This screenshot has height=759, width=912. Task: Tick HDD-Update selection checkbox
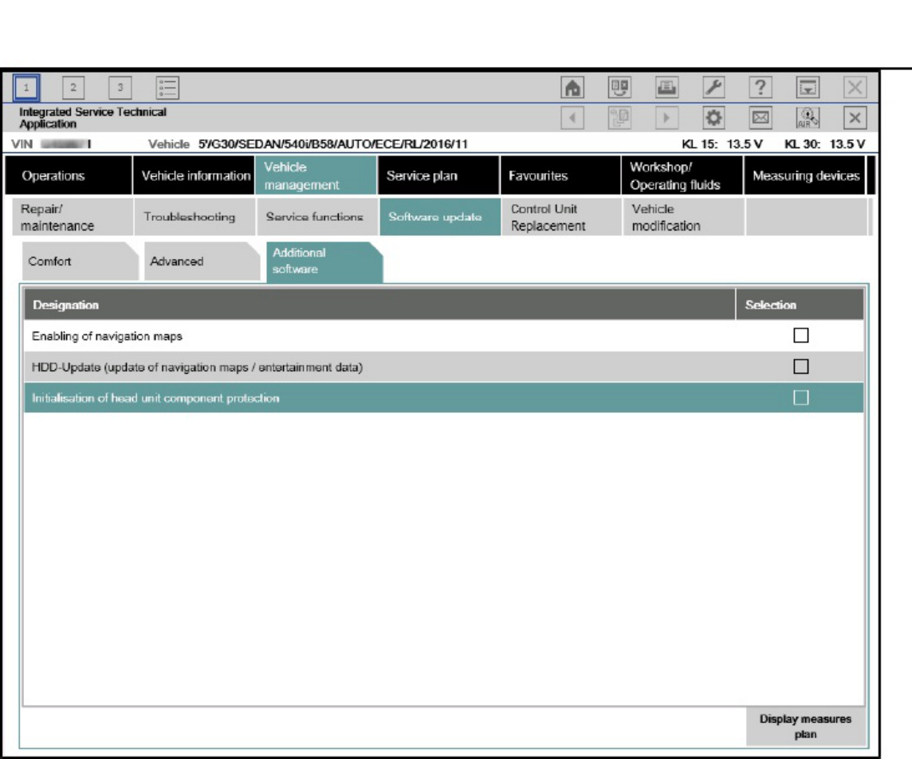[x=801, y=367]
